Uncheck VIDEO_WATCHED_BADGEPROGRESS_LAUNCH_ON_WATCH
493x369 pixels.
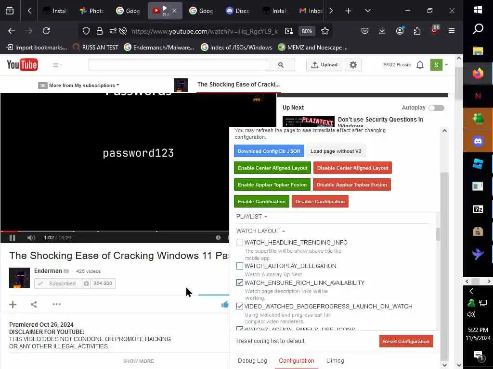click(240, 306)
